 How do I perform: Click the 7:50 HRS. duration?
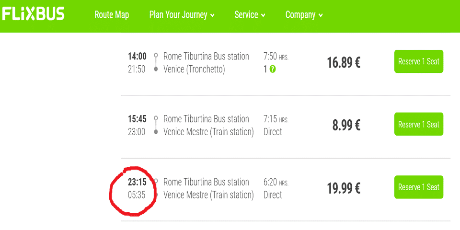[x=276, y=57]
